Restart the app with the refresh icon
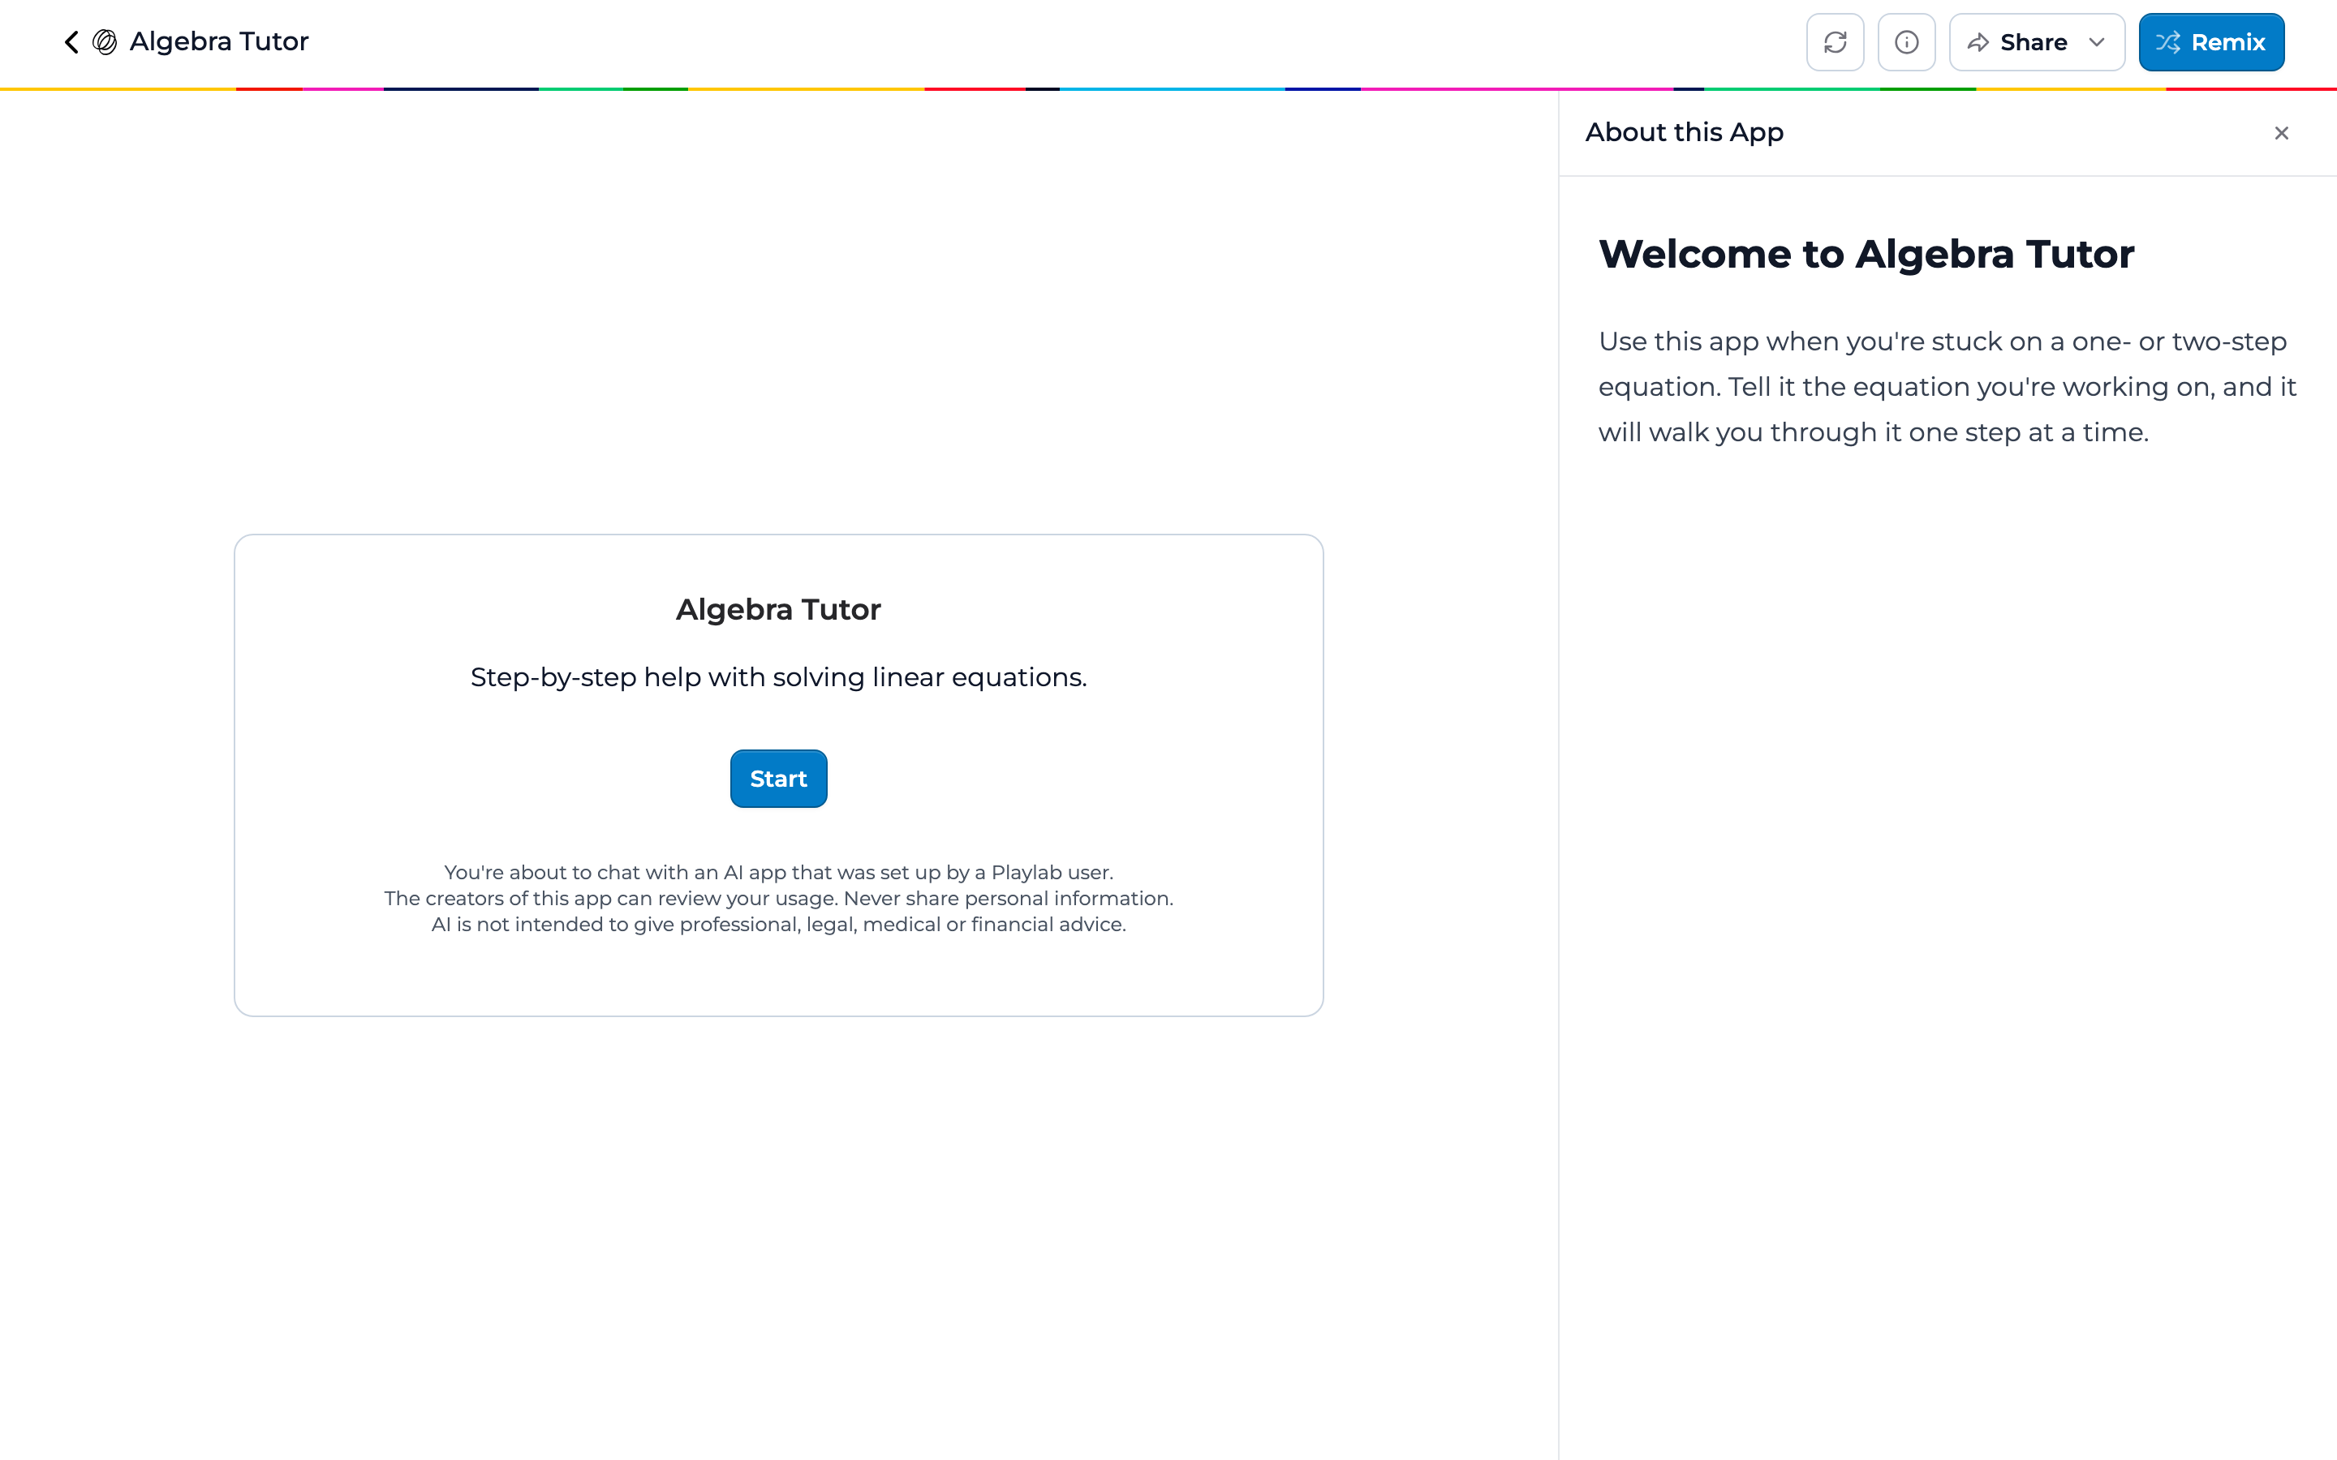Viewport: 2337px width, 1460px height. click(1835, 42)
